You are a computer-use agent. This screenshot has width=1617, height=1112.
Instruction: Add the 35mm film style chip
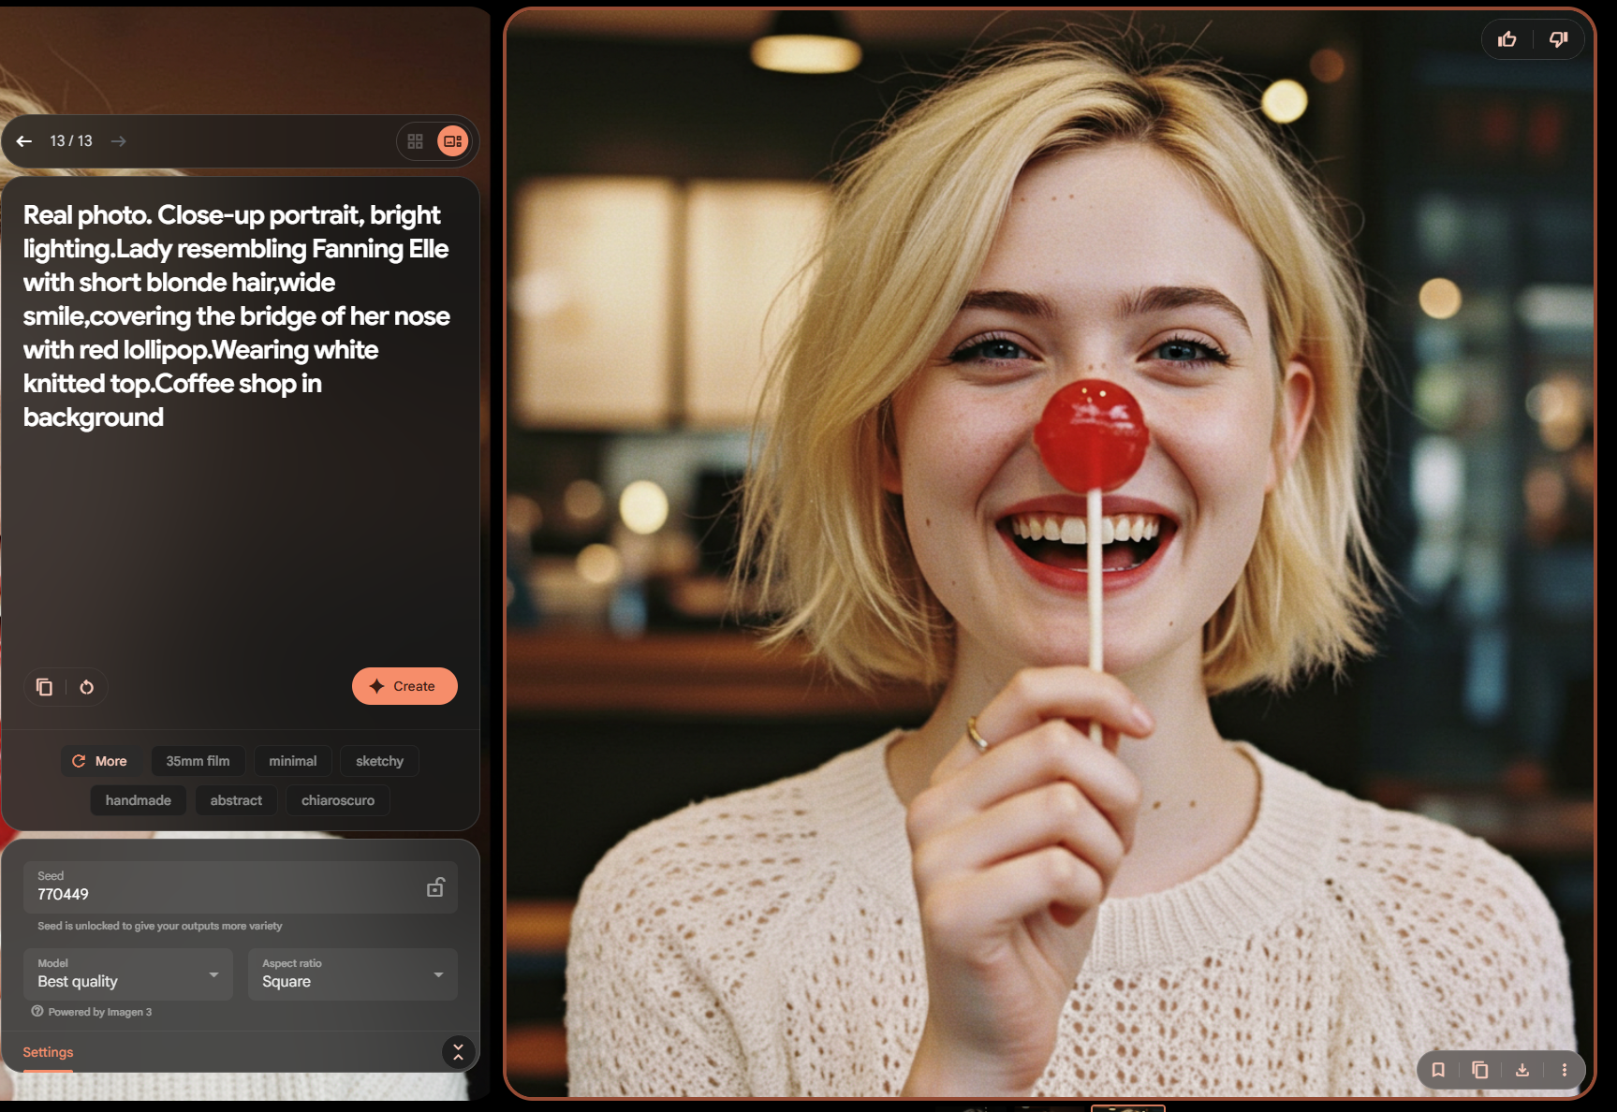point(198,761)
